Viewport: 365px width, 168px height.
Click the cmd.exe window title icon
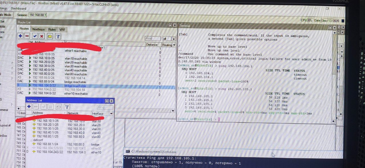[128, 151]
